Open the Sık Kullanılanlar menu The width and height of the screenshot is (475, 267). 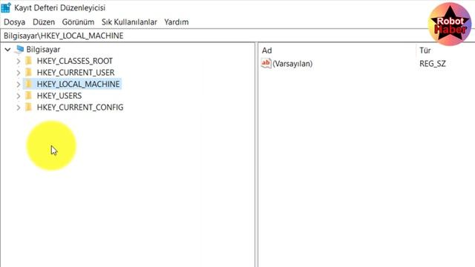click(129, 22)
